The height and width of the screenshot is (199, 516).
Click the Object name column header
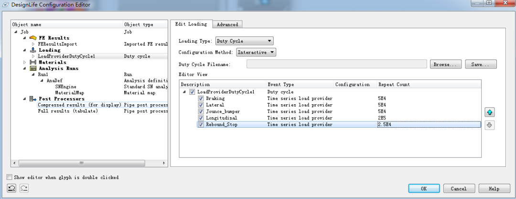(67, 24)
